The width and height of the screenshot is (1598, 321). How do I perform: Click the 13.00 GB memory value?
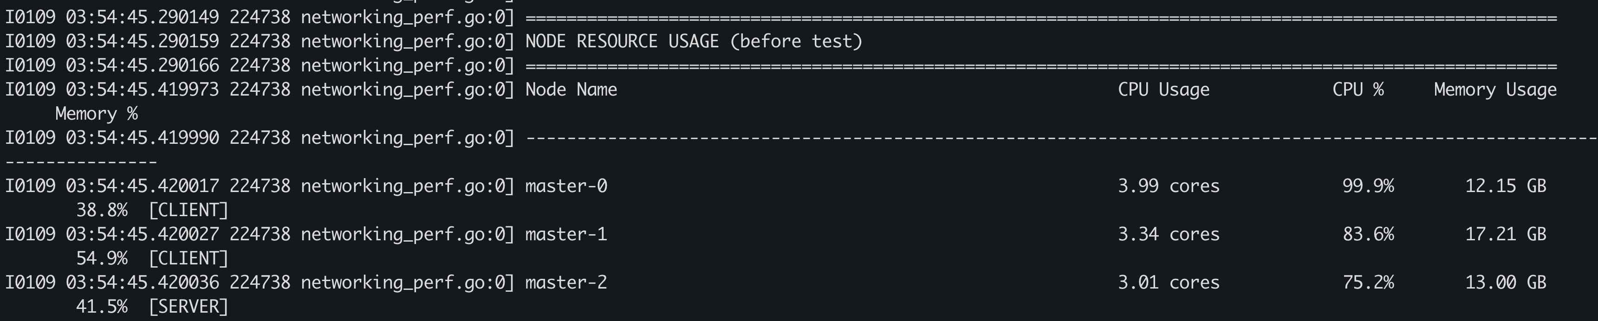[x=1505, y=282]
